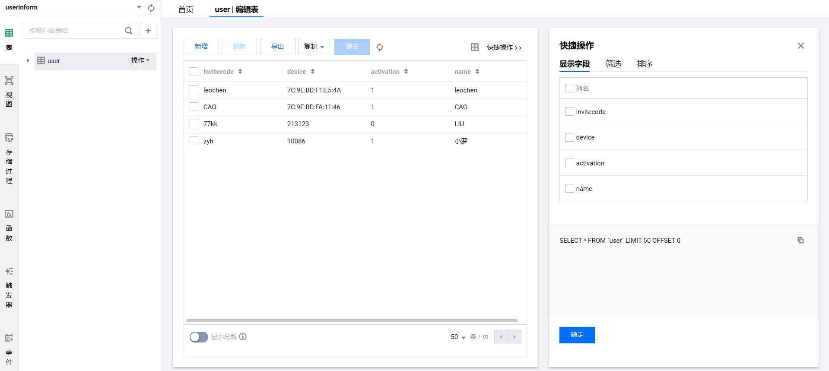Check invitecode field in 显示字段
The width and height of the screenshot is (829, 371).
[570, 111]
